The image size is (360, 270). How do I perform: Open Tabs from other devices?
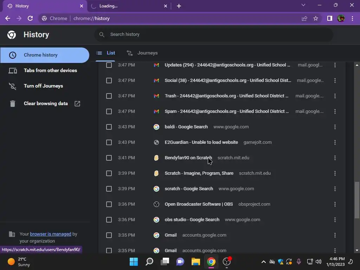coord(45,70)
